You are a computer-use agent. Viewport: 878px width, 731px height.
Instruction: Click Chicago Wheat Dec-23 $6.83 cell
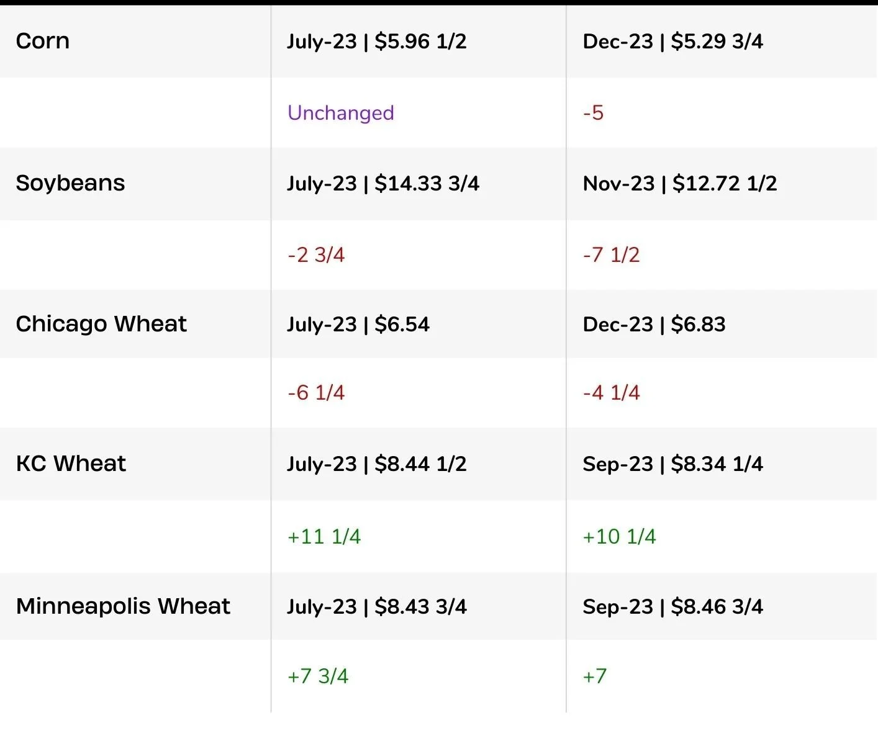pos(654,325)
